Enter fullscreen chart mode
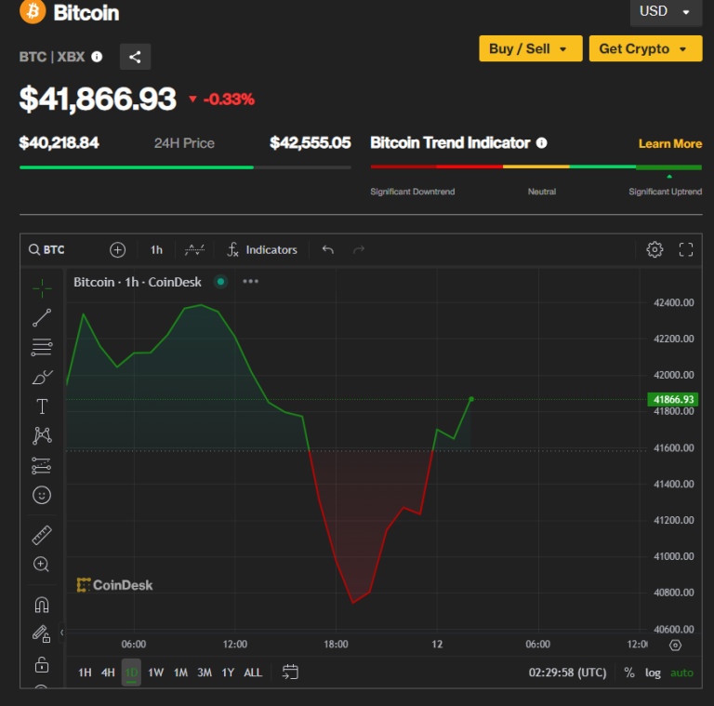Image resolution: width=714 pixels, height=706 pixels. [x=686, y=249]
